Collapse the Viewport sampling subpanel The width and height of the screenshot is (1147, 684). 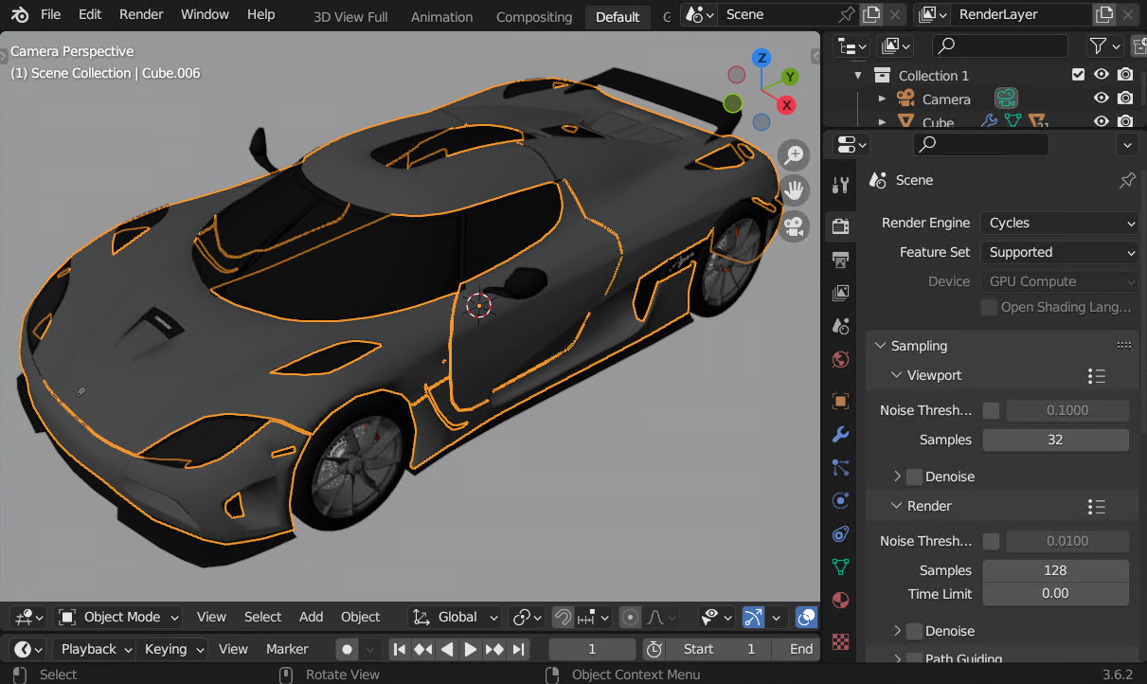[896, 375]
